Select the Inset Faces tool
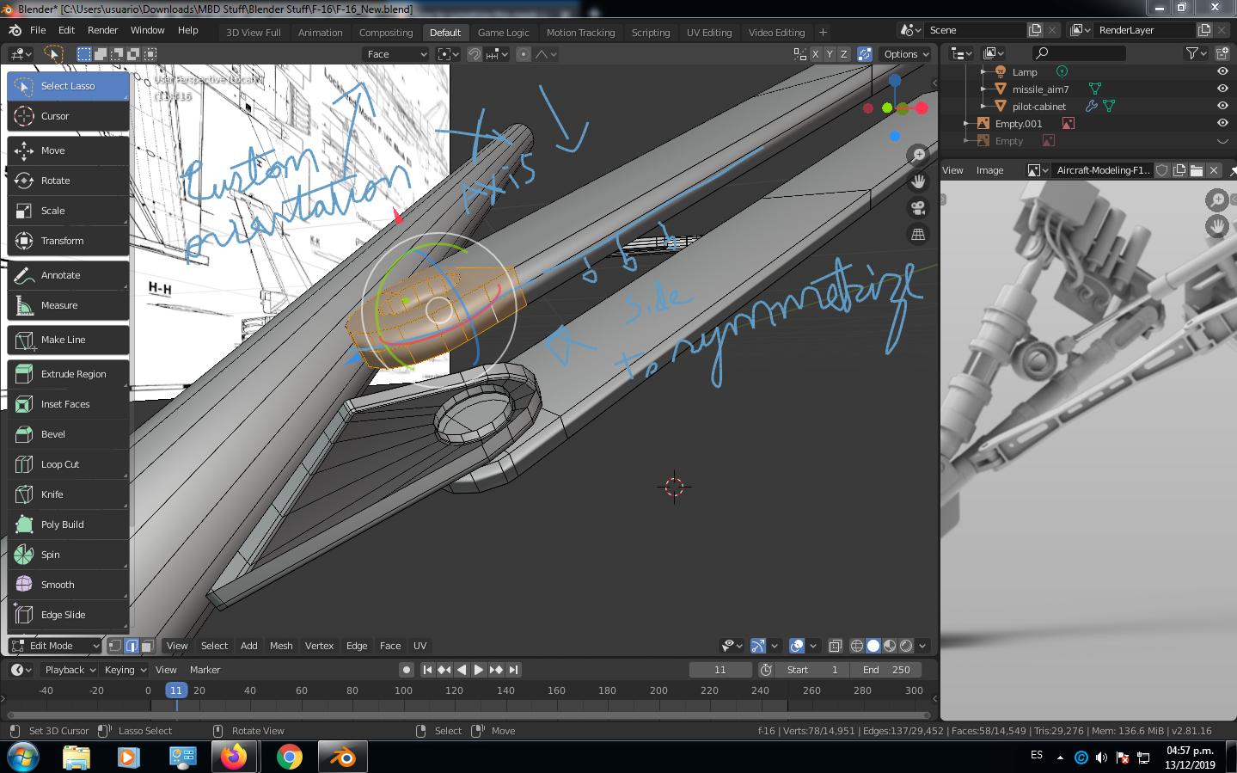The width and height of the screenshot is (1237, 773). click(x=68, y=404)
